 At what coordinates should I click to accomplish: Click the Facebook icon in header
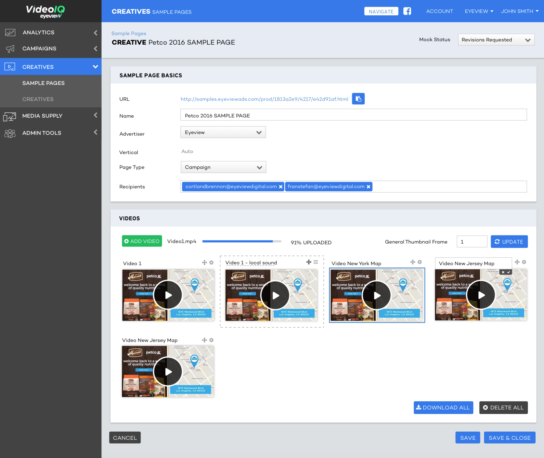(407, 11)
